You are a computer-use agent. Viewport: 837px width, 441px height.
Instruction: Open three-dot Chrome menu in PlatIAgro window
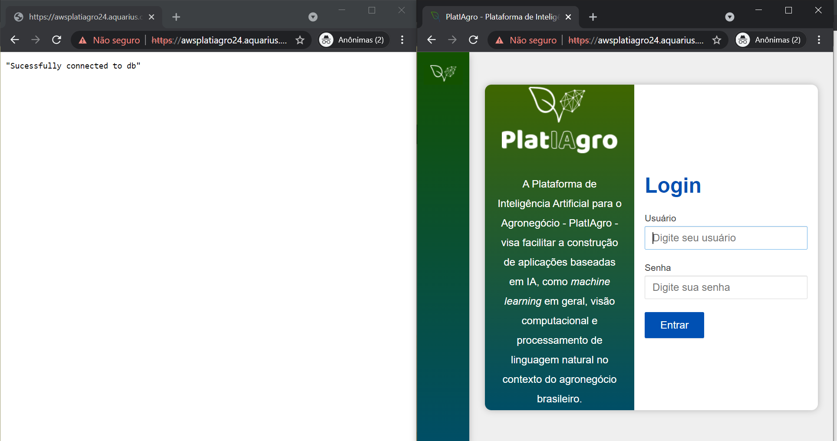click(x=819, y=40)
